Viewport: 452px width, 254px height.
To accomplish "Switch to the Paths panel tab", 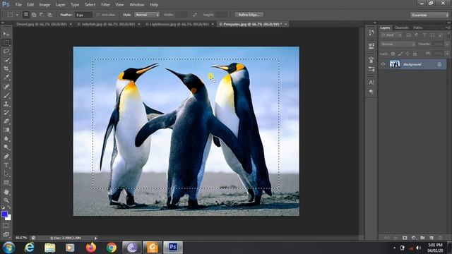I will coord(417,28).
